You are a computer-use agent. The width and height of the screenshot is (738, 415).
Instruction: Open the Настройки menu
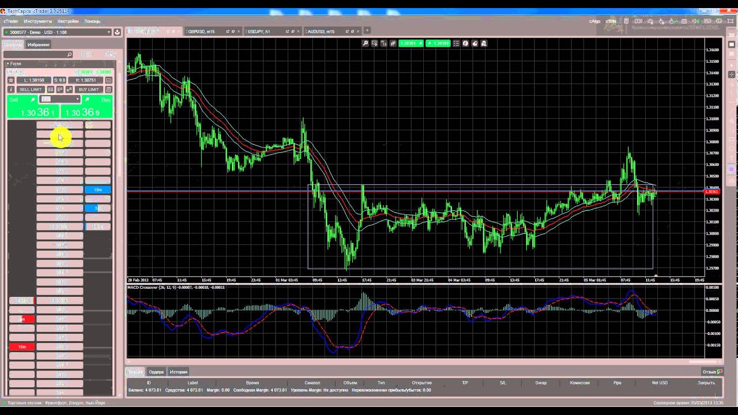coord(68,21)
